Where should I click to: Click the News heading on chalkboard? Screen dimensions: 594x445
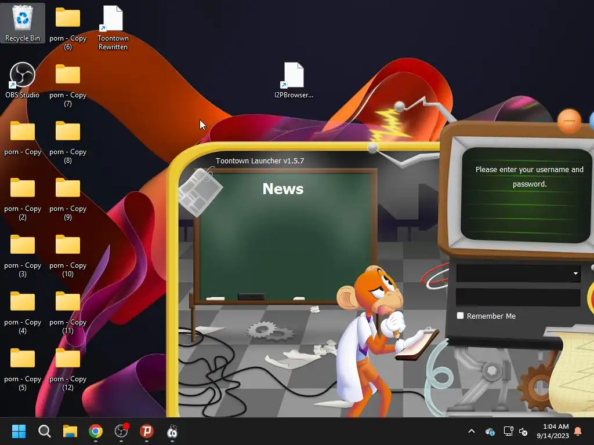(x=283, y=188)
